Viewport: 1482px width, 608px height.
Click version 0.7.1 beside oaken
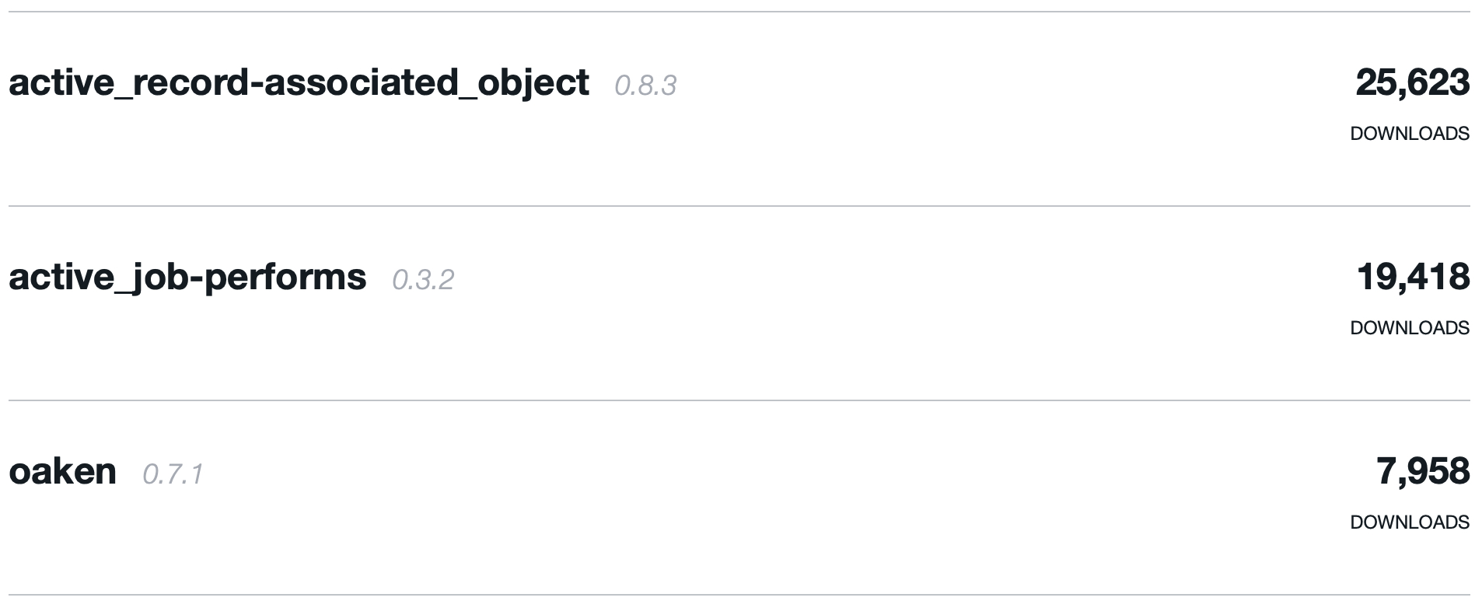pos(173,474)
